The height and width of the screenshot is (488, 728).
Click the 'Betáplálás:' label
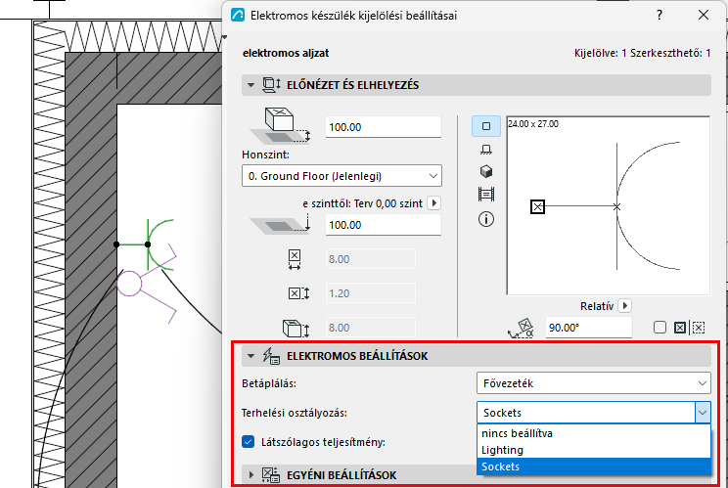pos(269,383)
